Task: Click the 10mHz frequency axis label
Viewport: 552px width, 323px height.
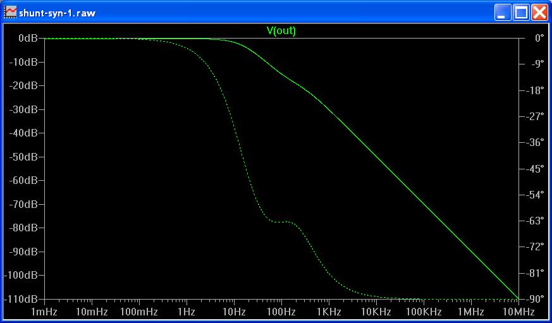Action: pyautogui.click(x=92, y=312)
